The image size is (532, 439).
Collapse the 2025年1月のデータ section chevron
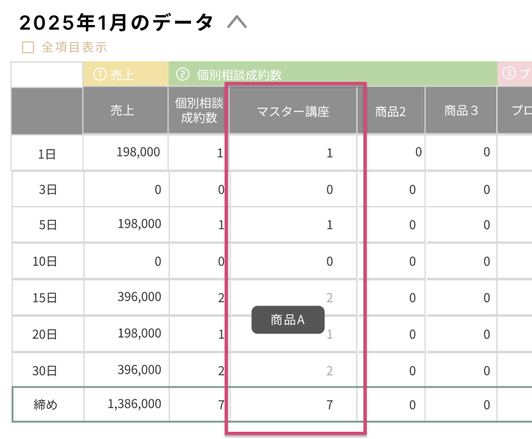point(237,23)
